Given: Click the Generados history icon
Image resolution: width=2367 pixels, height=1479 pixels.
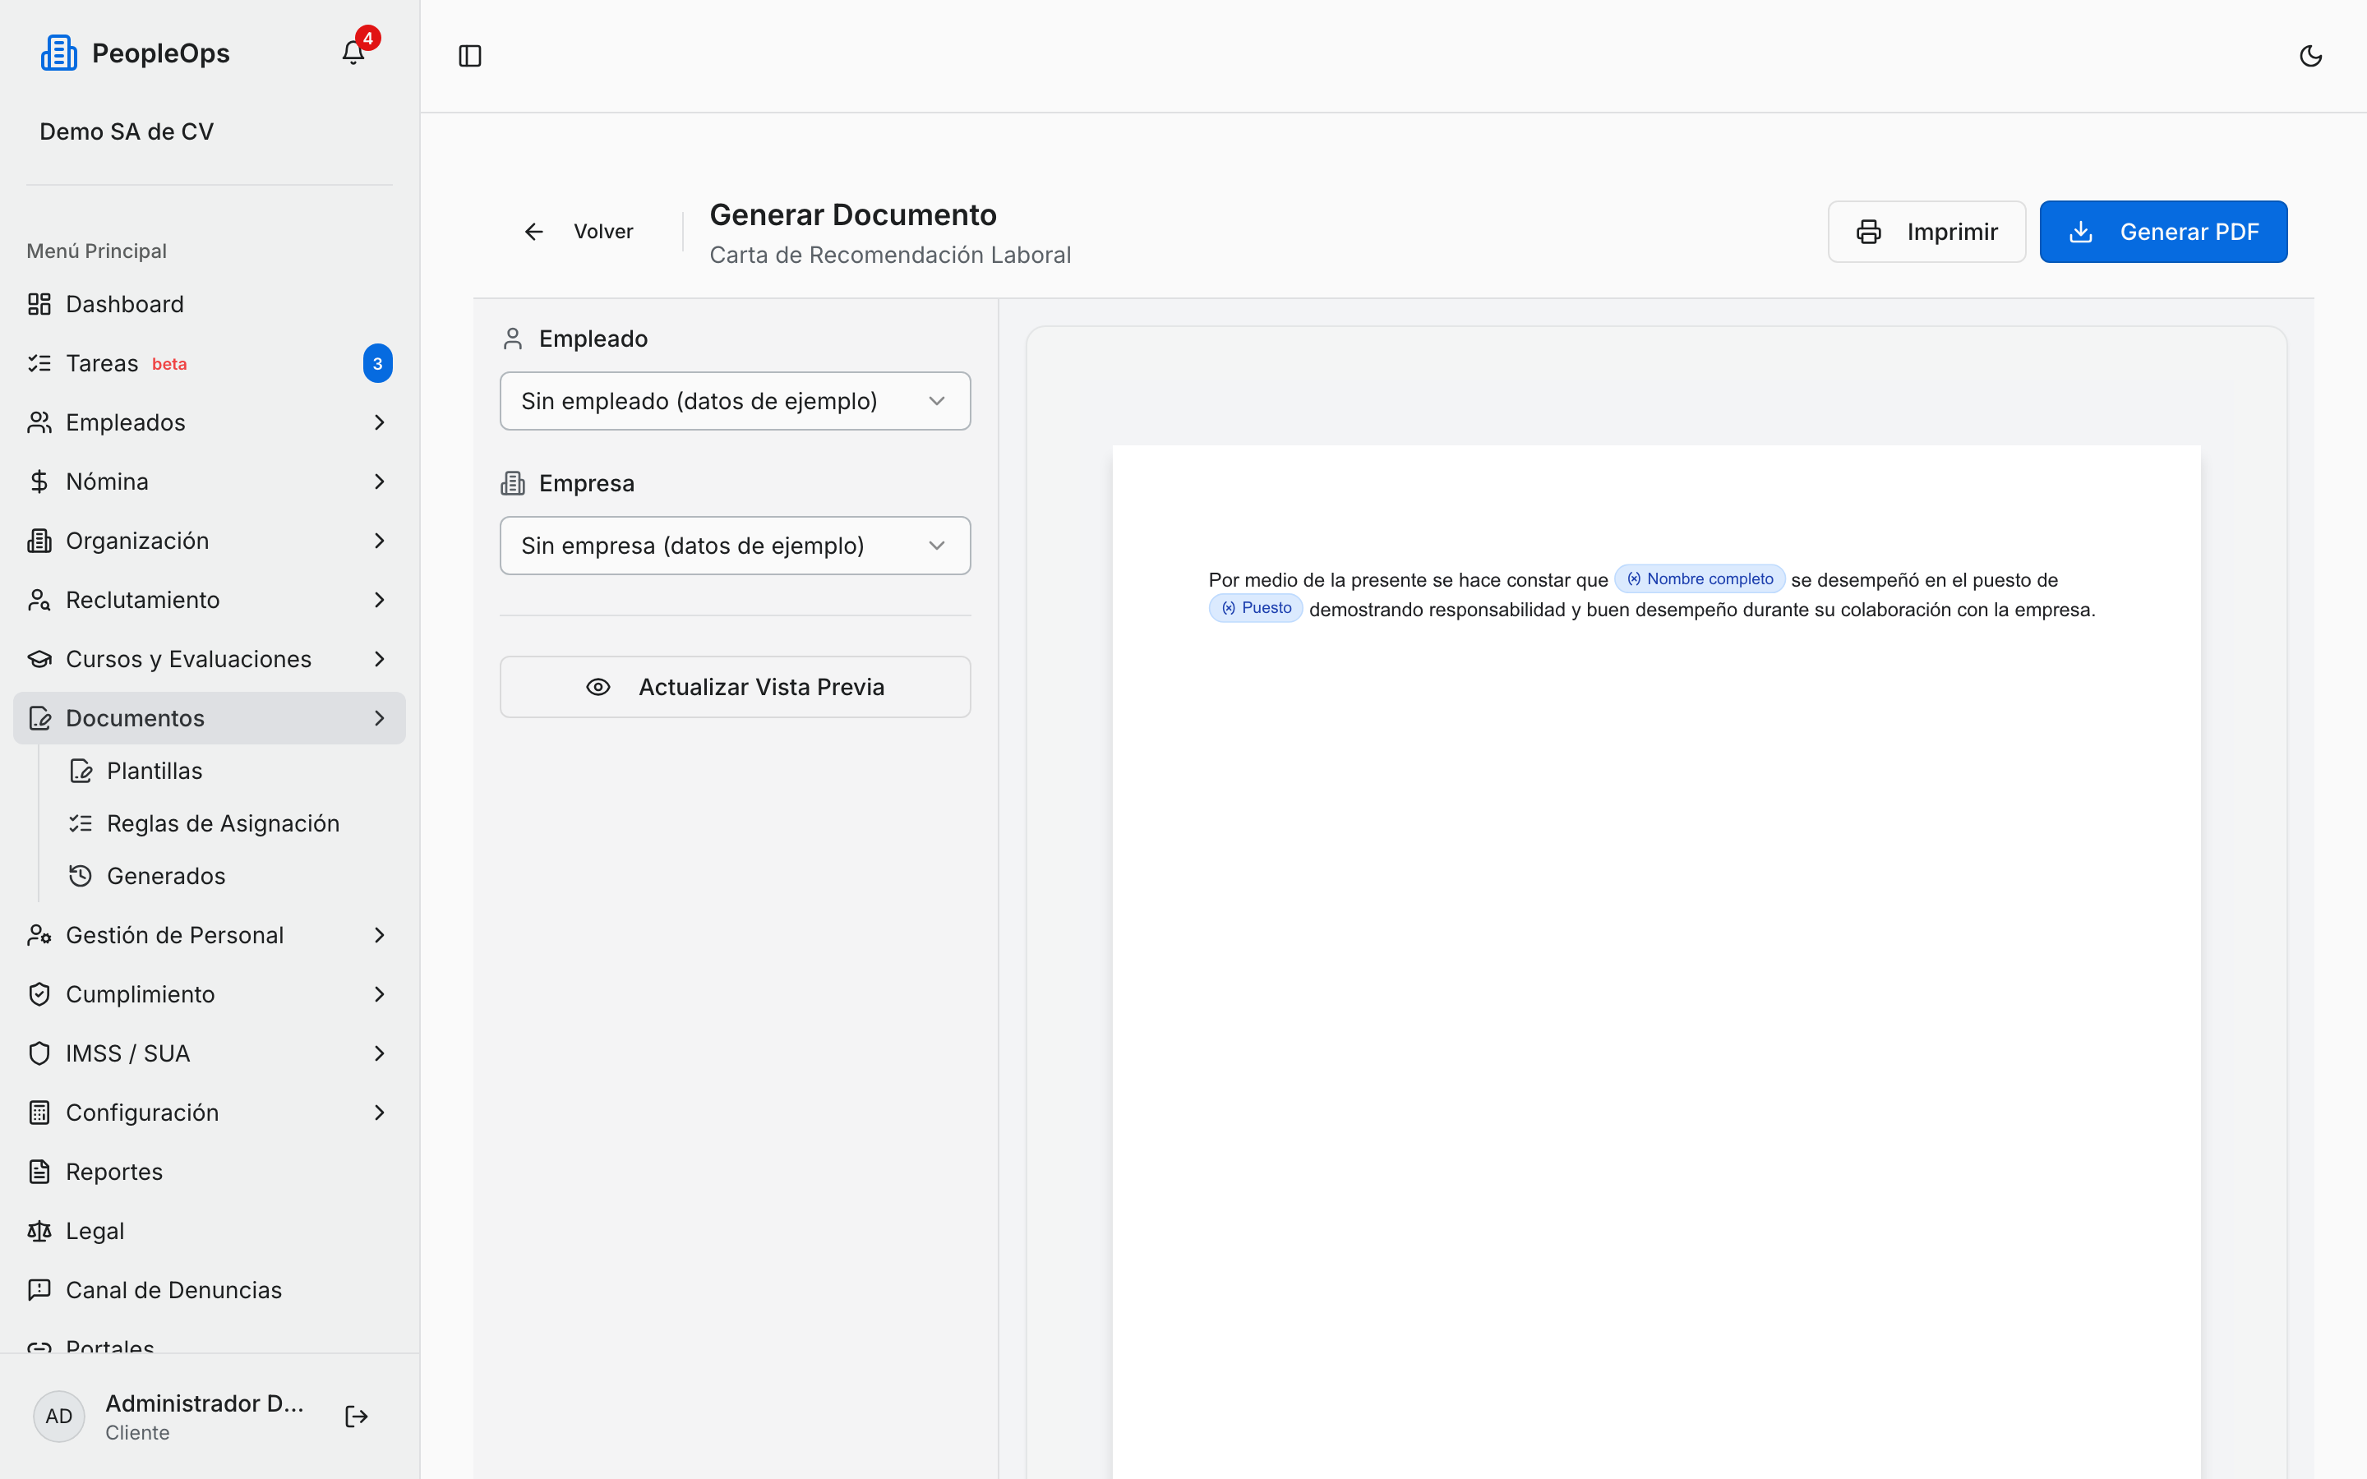Looking at the screenshot, I should 81,875.
